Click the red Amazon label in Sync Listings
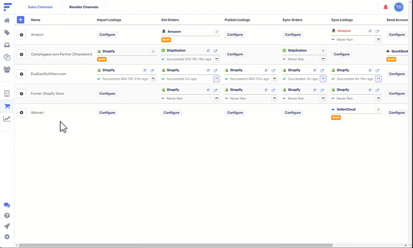 coord(344,31)
